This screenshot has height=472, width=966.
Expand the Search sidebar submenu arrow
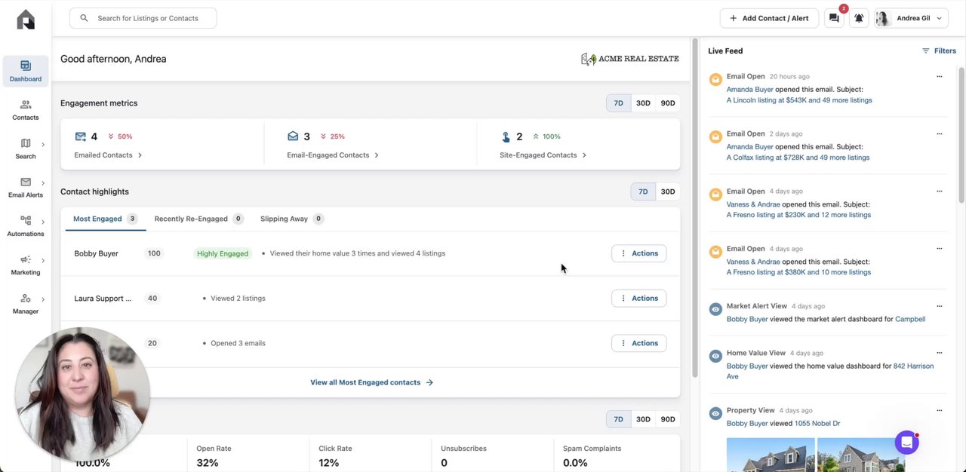point(43,144)
